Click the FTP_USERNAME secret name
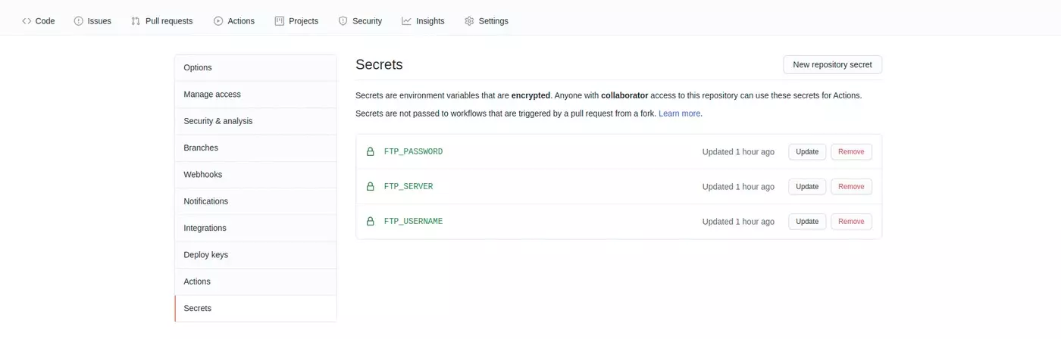Viewport: 1061px width, 339px height. click(413, 222)
